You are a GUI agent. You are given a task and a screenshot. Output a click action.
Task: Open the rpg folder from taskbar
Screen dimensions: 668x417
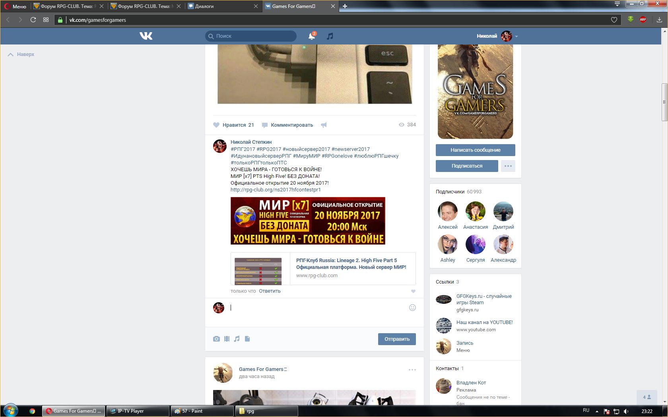point(267,411)
